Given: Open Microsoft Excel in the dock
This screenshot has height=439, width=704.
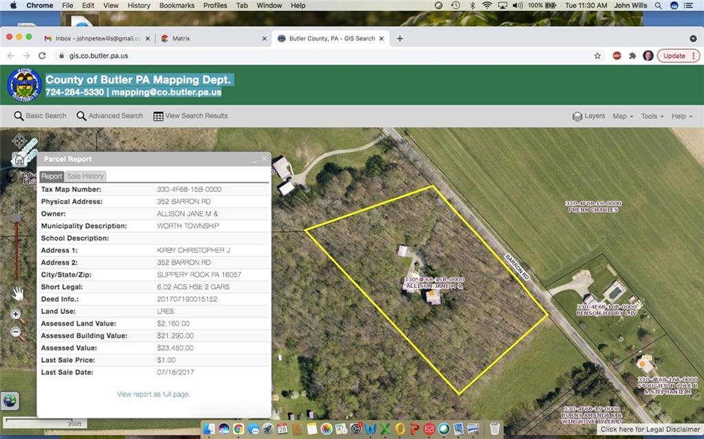Looking at the screenshot, I should (385, 429).
